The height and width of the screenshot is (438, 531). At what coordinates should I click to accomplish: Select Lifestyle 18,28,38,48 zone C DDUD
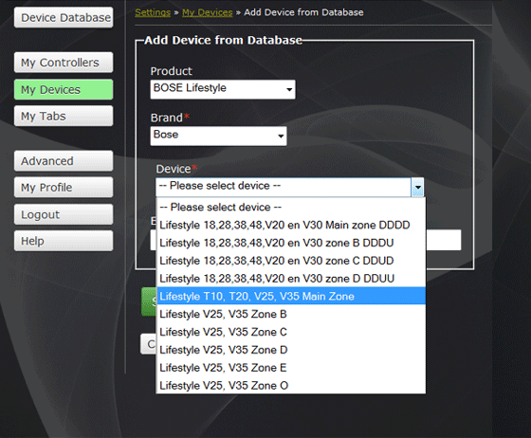(291, 261)
